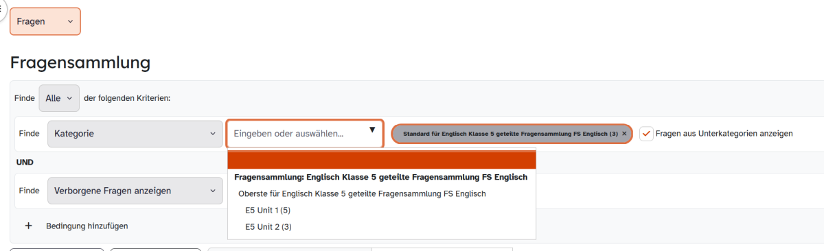Remove selected category tag via x icon
Screen dimensions: 824x251
624,134
